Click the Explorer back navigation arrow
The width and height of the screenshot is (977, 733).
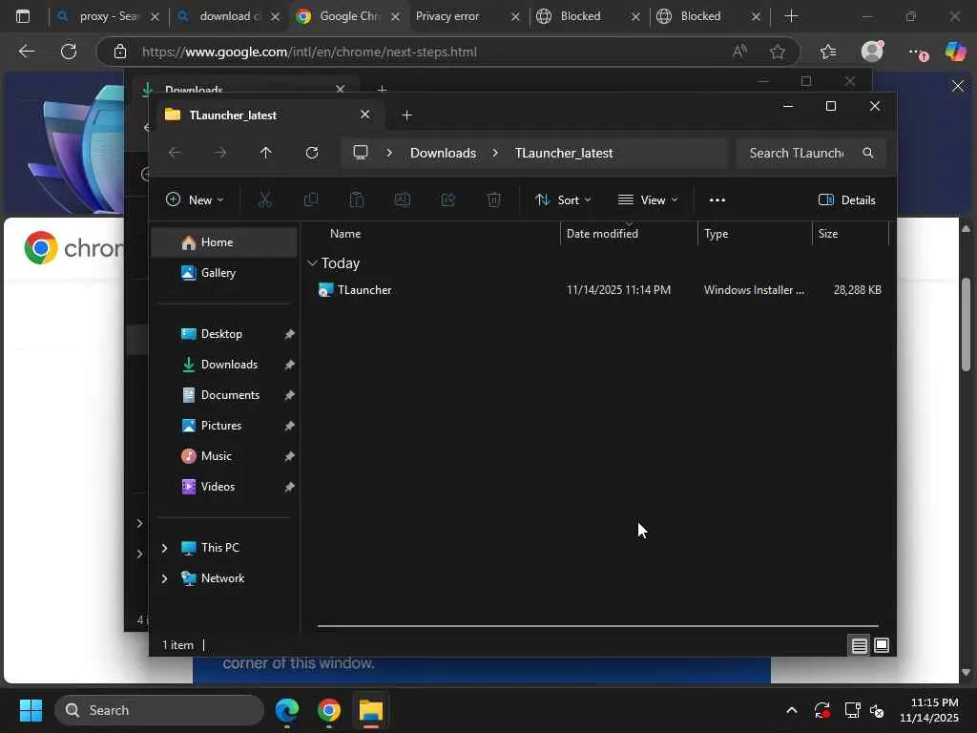click(x=176, y=153)
